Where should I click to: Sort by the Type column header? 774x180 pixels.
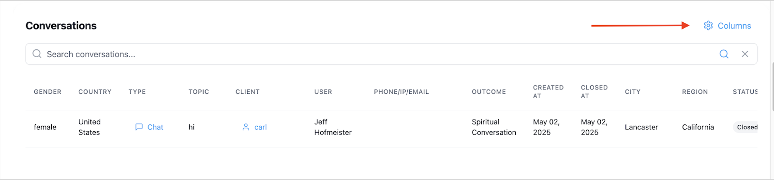click(x=137, y=92)
